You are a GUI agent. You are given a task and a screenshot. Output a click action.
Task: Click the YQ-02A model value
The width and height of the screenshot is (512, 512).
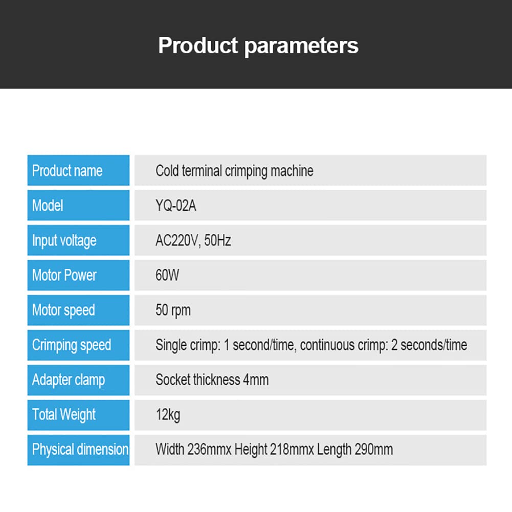(175, 206)
